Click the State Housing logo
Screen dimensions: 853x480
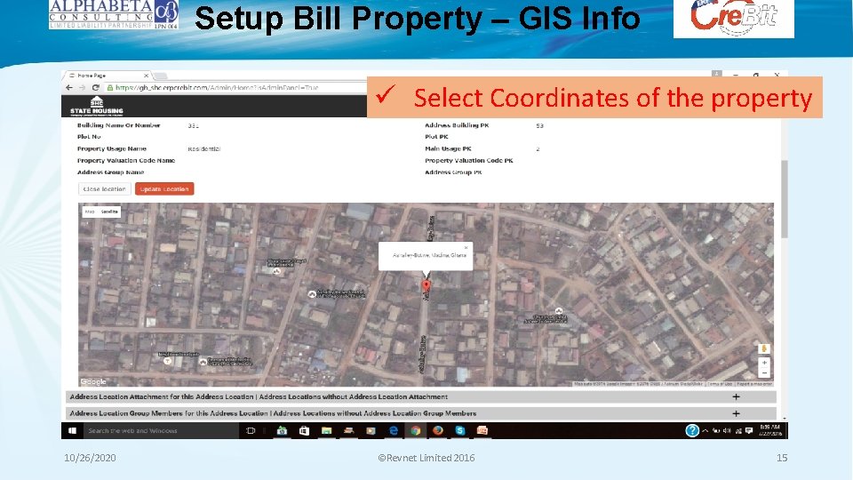96,106
